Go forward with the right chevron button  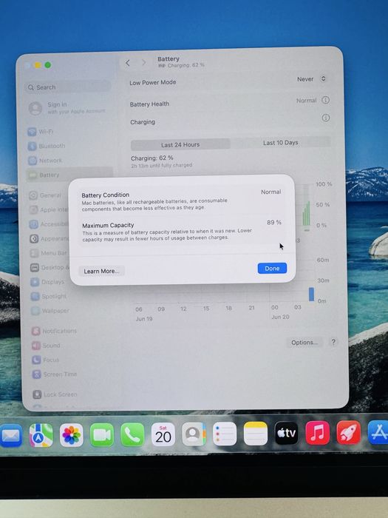point(144,62)
